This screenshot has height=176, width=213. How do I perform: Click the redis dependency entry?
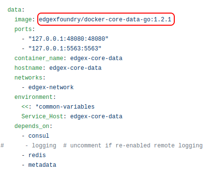pyautogui.click(x=37, y=155)
